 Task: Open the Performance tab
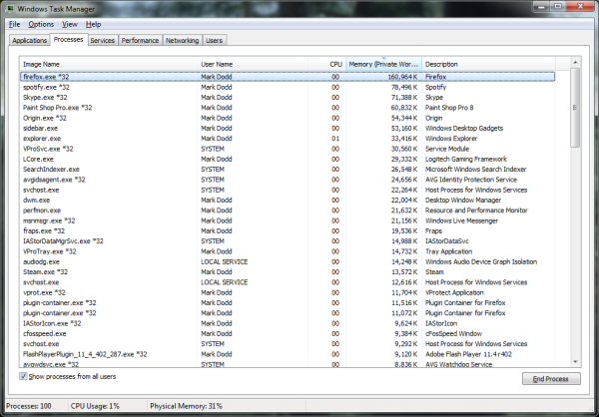tap(140, 40)
